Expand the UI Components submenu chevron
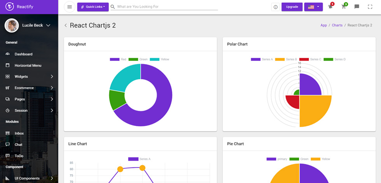 [52, 178]
